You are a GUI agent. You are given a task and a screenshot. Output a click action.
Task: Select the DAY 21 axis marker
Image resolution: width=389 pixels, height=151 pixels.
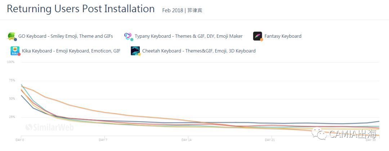270,139
